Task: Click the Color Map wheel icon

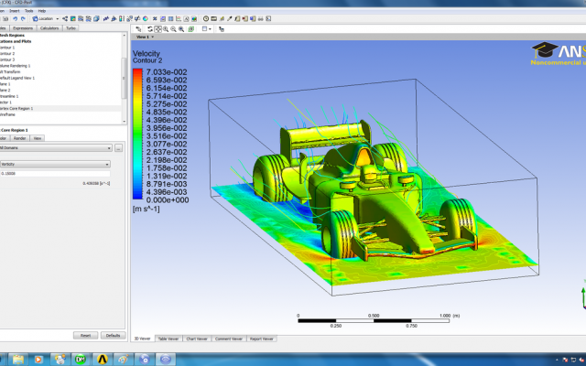Action: pos(145,18)
